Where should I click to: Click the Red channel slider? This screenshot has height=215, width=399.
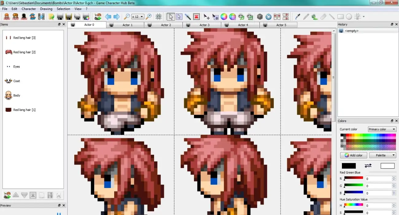pos(354,178)
